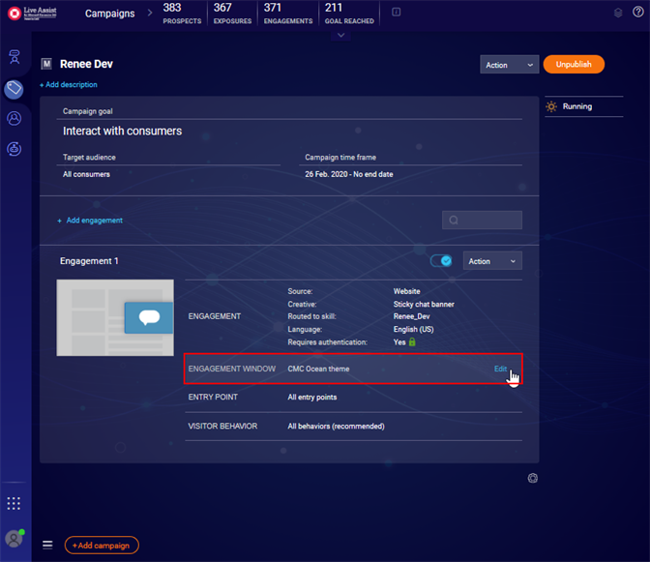The height and width of the screenshot is (562, 650).
Task: Click the user avatar status icon
Action: [x=14, y=538]
